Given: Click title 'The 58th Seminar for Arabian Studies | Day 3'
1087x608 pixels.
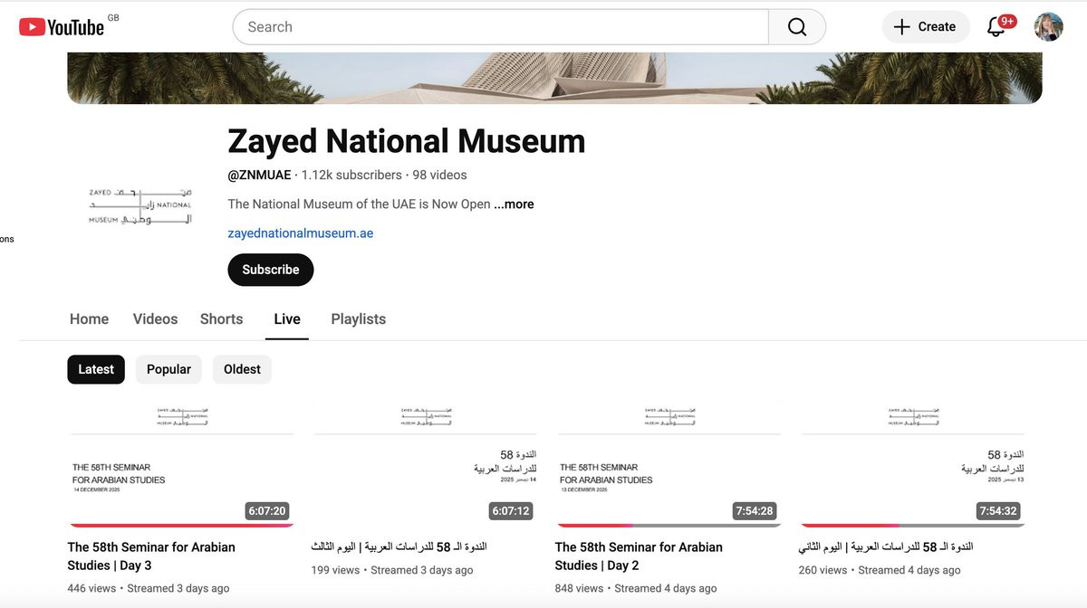Looking at the screenshot, I should coord(151,556).
